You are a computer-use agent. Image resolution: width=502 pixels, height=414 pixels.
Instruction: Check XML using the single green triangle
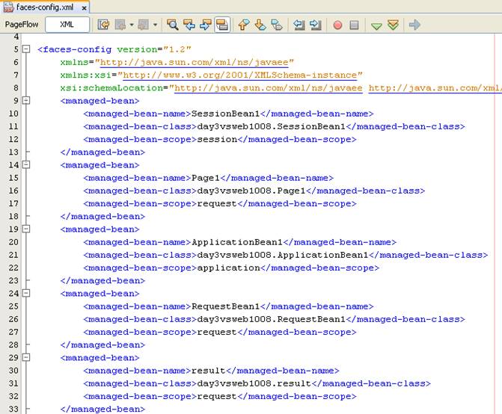pos(376,25)
